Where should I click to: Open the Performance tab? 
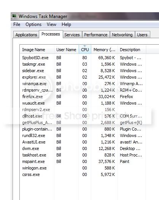pos(96,35)
